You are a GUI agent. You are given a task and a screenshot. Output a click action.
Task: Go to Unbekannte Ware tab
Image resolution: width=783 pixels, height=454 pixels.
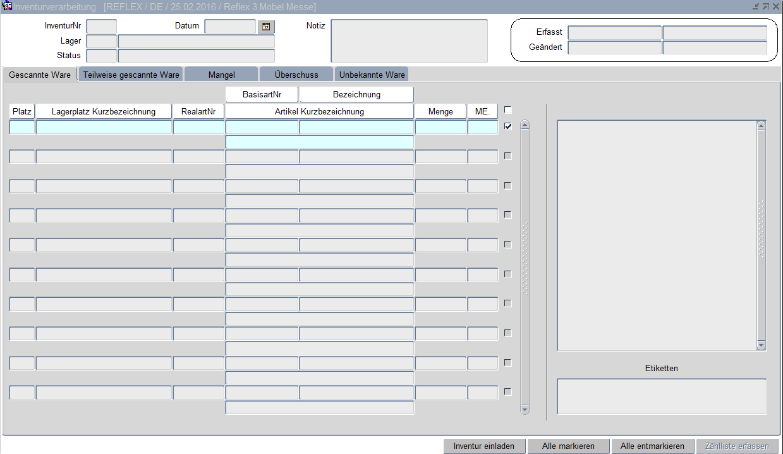[x=372, y=75]
